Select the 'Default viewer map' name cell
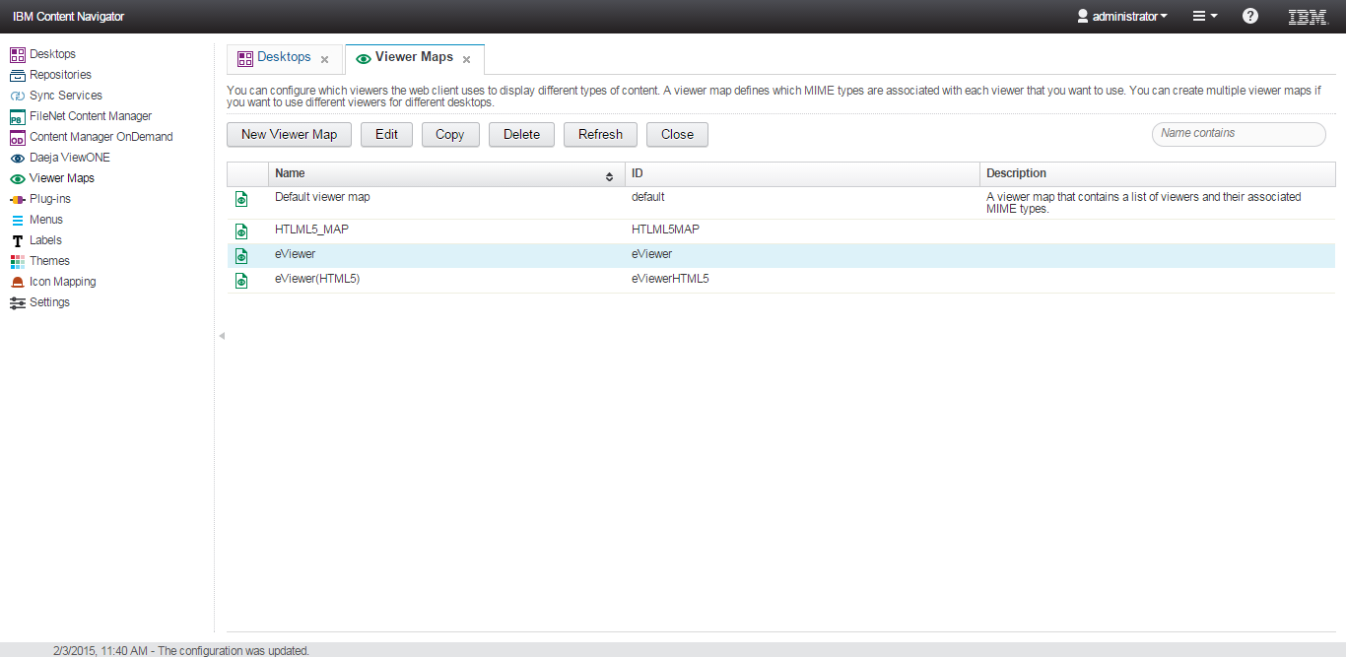 [x=322, y=197]
